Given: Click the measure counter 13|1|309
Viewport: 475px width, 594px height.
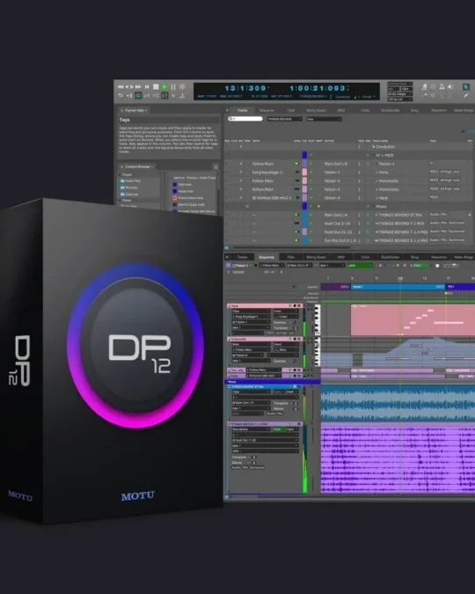Looking at the screenshot, I should click(x=247, y=88).
